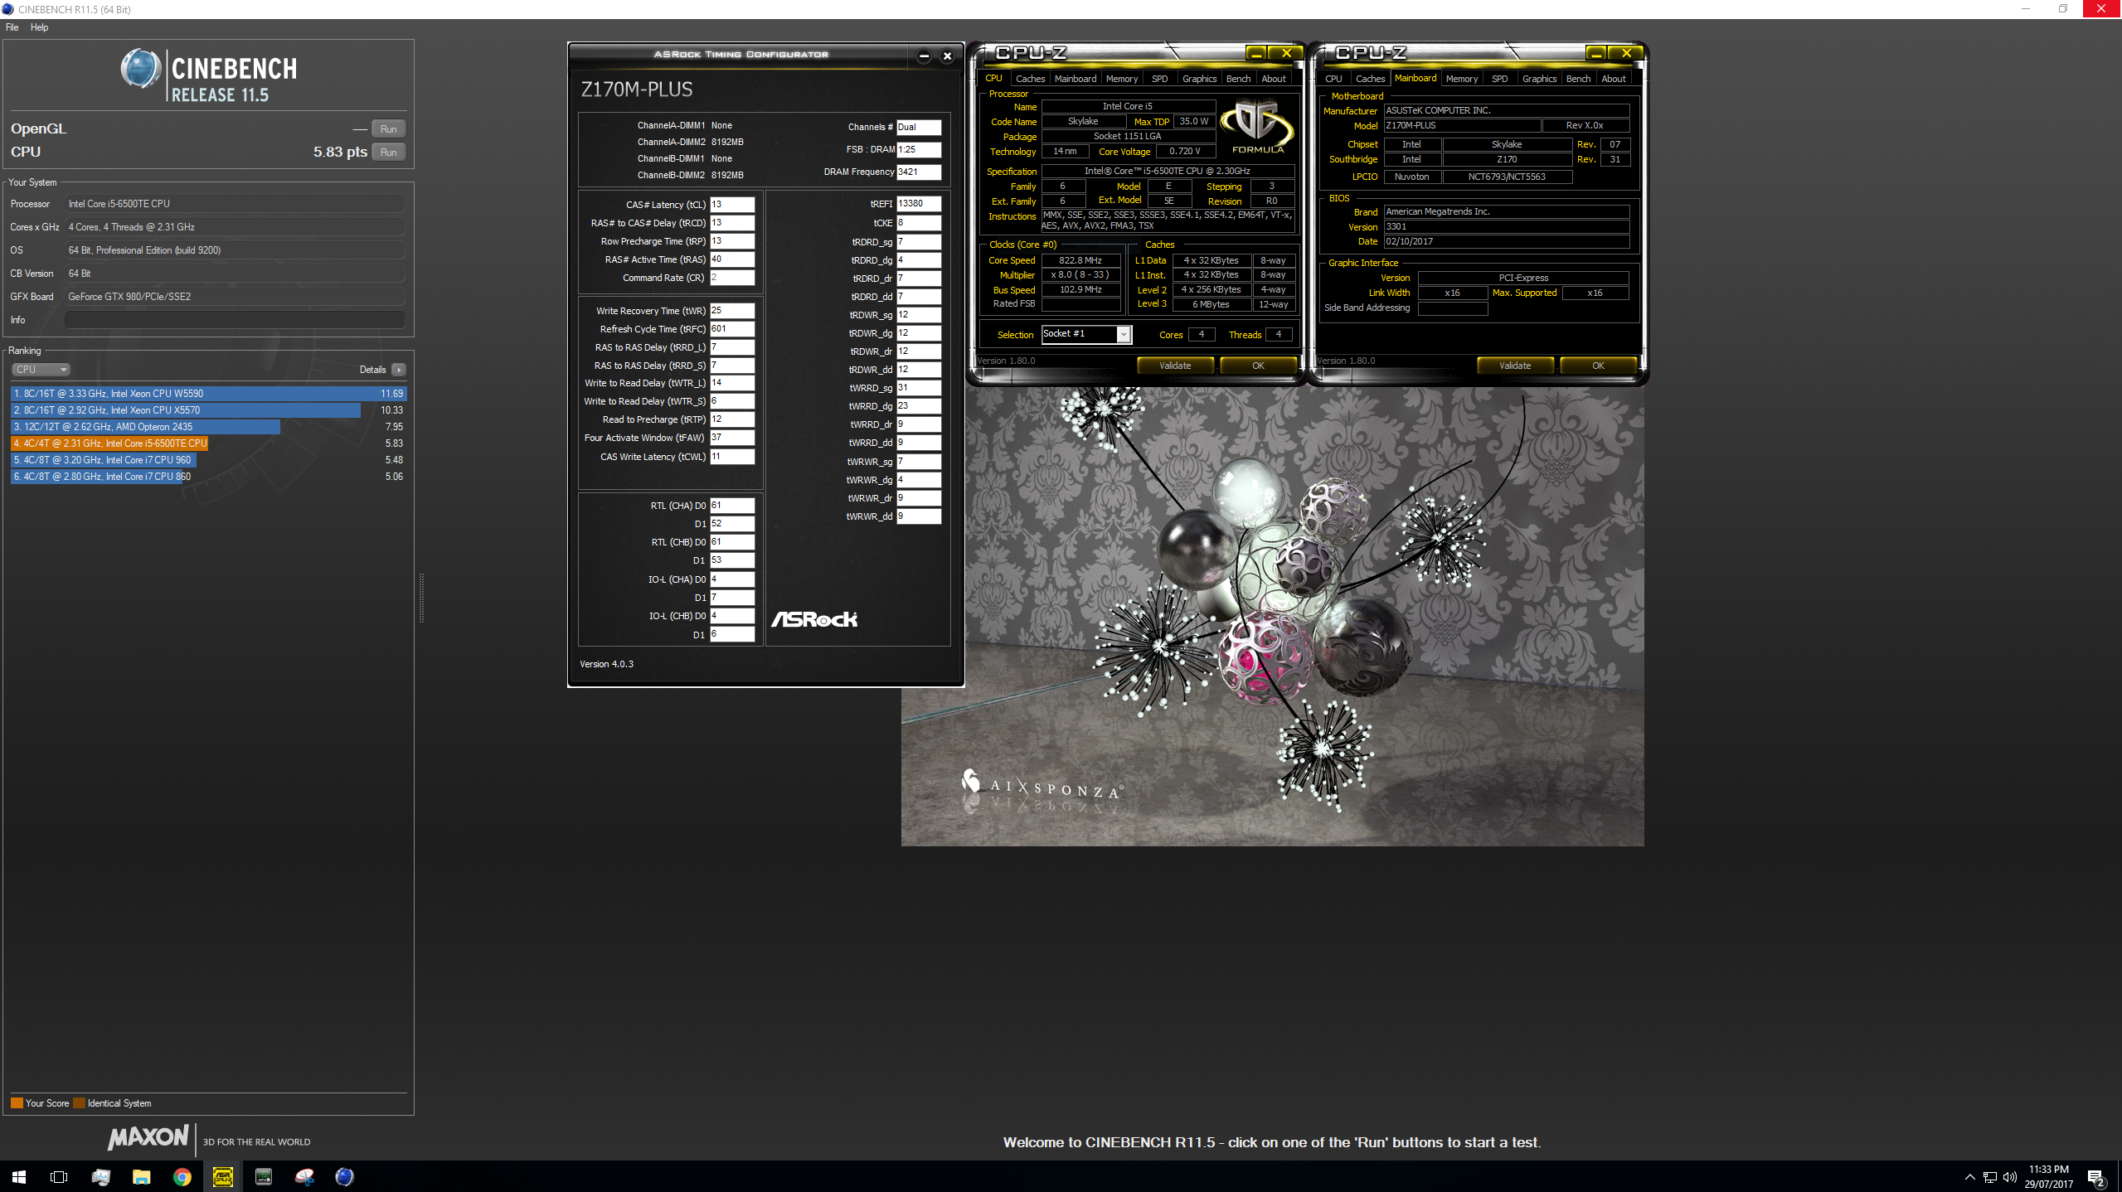Run the OpenGL benchmark
The height and width of the screenshot is (1192, 2122).
389,129
